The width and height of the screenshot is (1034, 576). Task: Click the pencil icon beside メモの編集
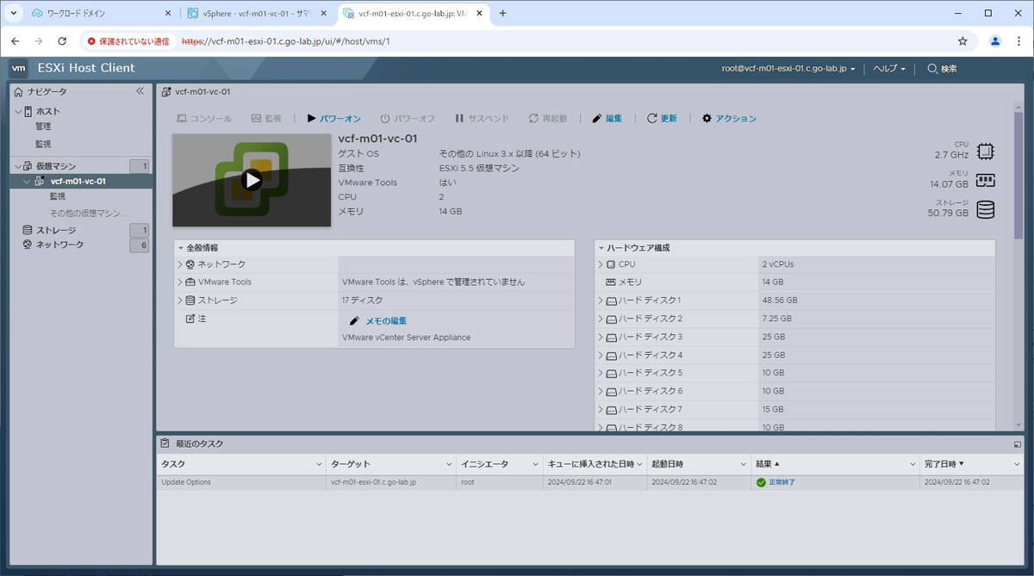(354, 320)
